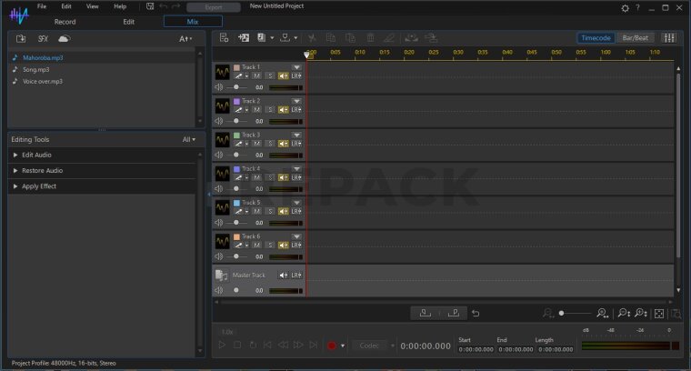Toggle Track 3 yellow speaker output button
691x371 pixels.
[283, 144]
